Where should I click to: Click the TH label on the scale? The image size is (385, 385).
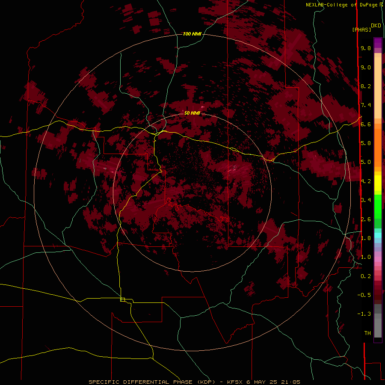coord(367,333)
